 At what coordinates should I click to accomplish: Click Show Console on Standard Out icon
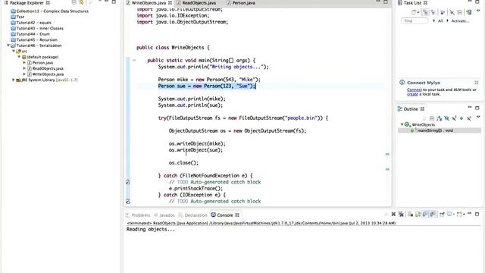tap(425, 214)
